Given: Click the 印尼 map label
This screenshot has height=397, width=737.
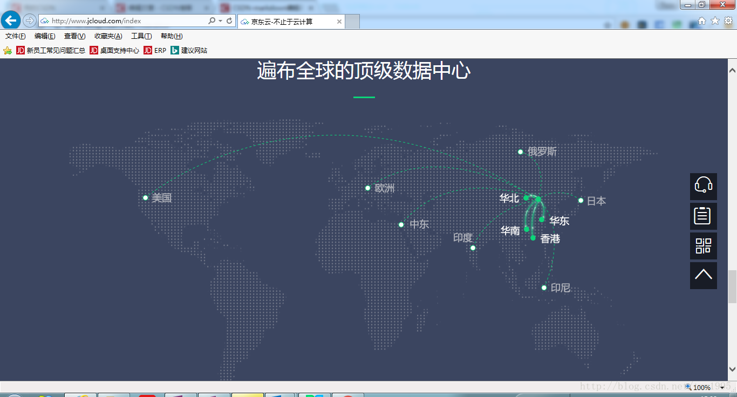Looking at the screenshot, I should (x=561, y=288).
